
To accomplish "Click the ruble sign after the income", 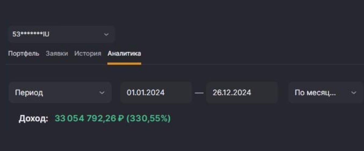I will (x=121, y=118).
